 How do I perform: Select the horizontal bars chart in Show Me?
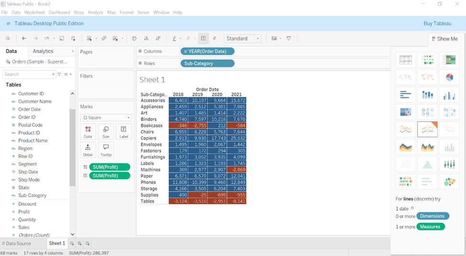pyautogui.click(x=406, y=95)
